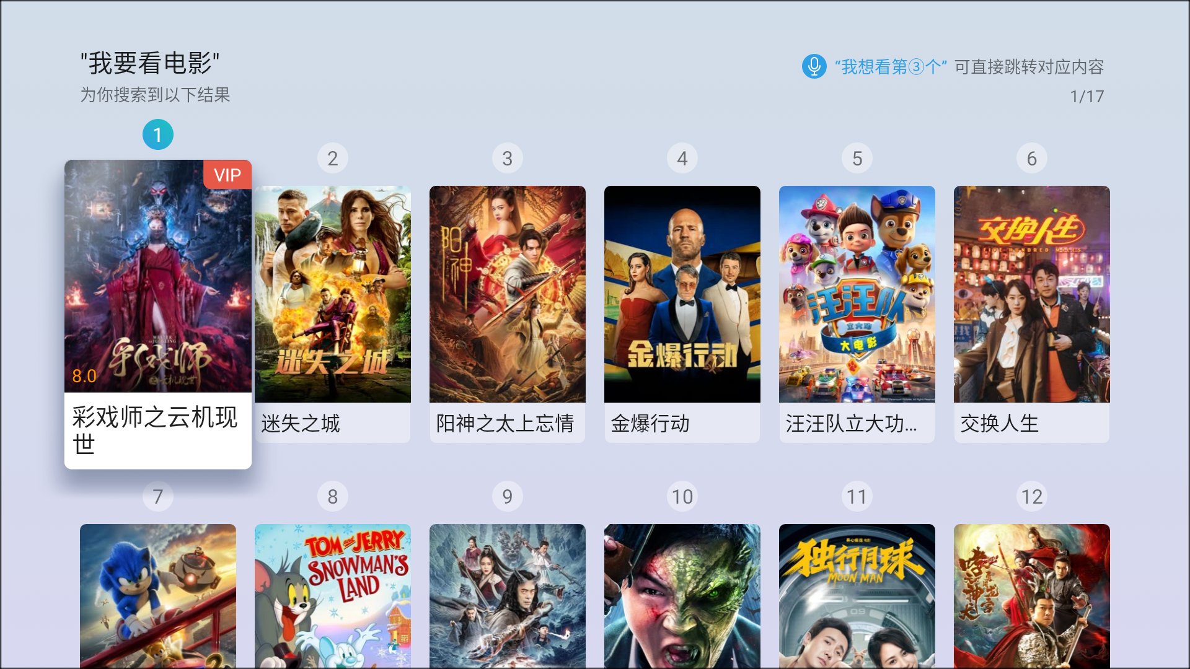Select the number 11 badge
This screenshot has height=669, width=1190.
click(x=857, y=496)
